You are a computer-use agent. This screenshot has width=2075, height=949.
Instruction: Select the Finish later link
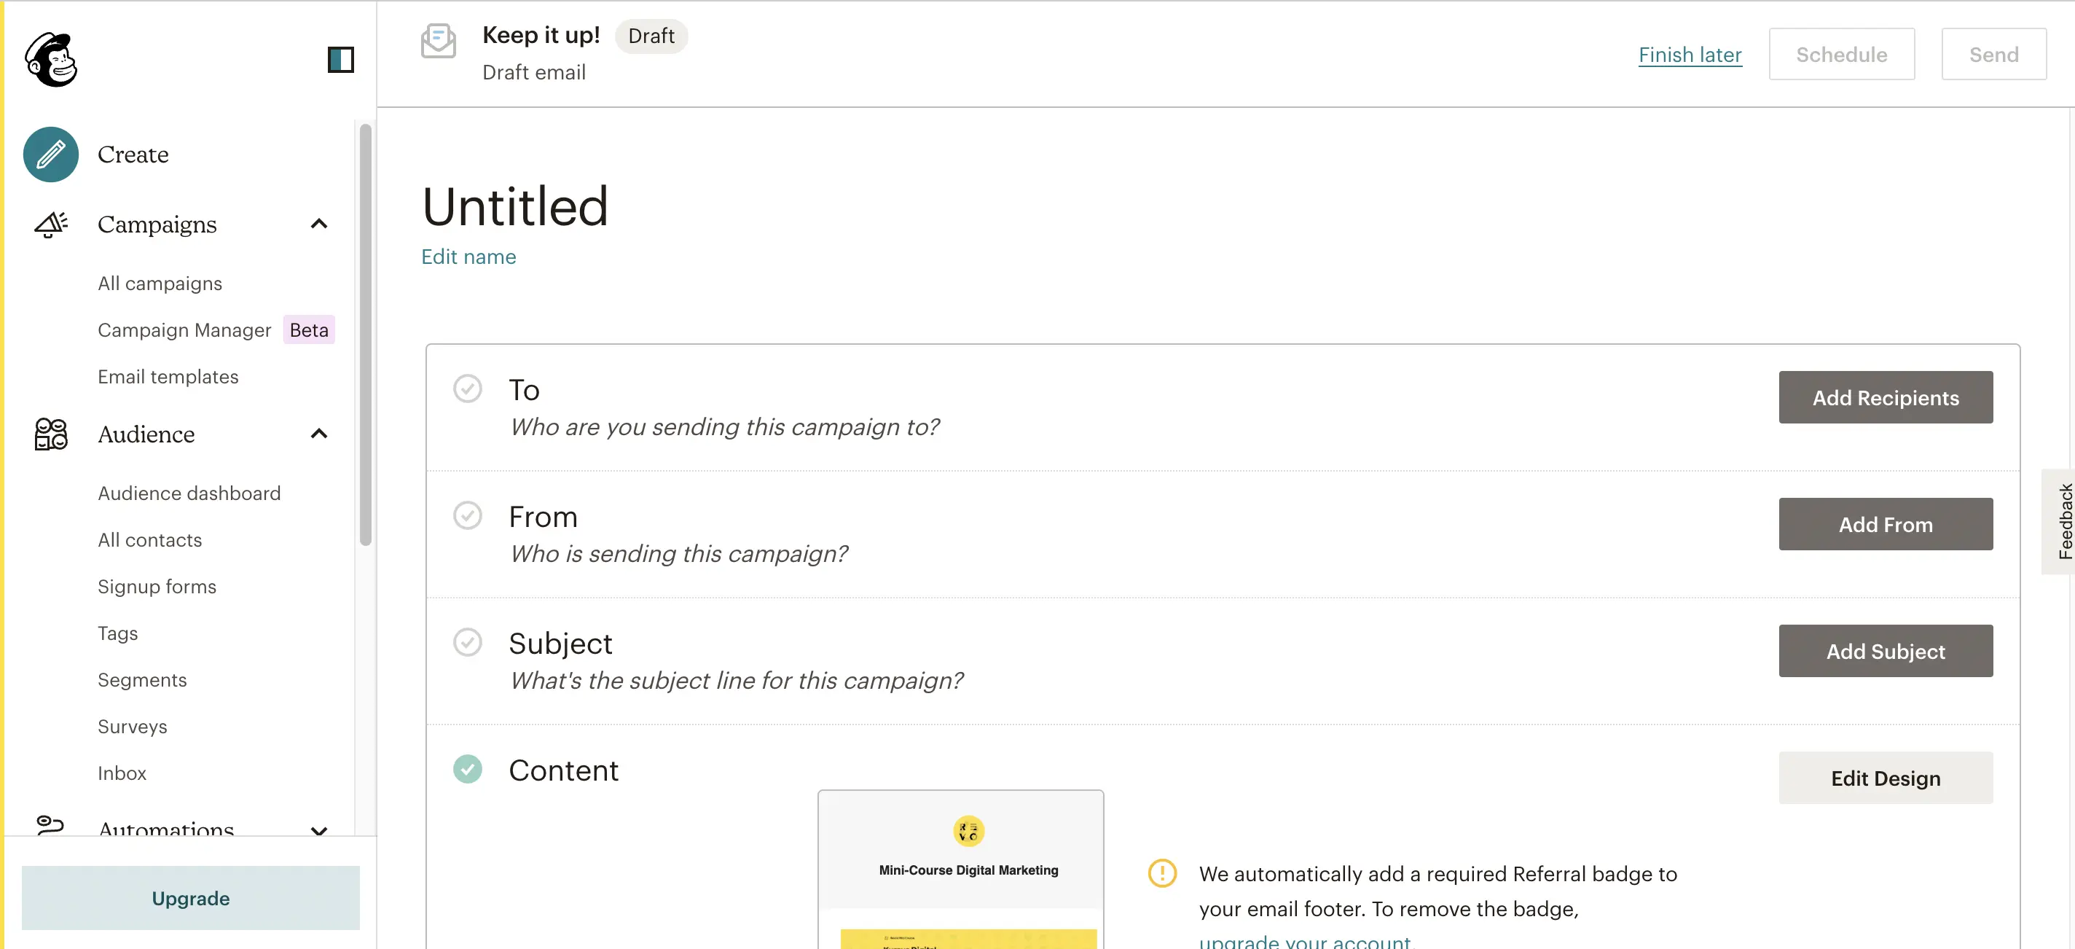(x=1690, y=54)
